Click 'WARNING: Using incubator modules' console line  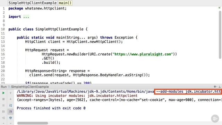pos(77,96)
